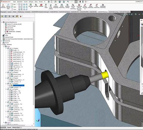Click the Calculate icon in the ribbon
Image resolution: width=143 pixels, height=130 pixels.
[x=31, y=6]
